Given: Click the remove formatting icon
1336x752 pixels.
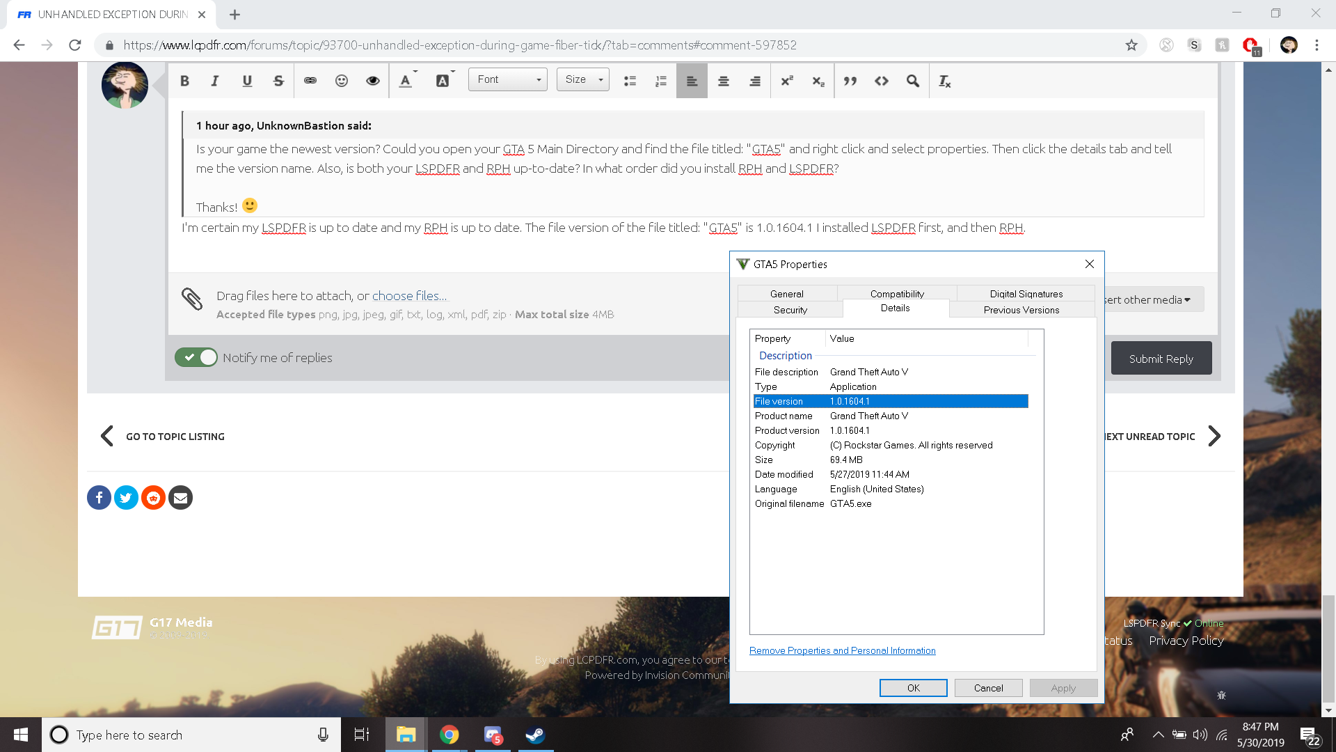Looking at the screenshot, I should (944, 81).
